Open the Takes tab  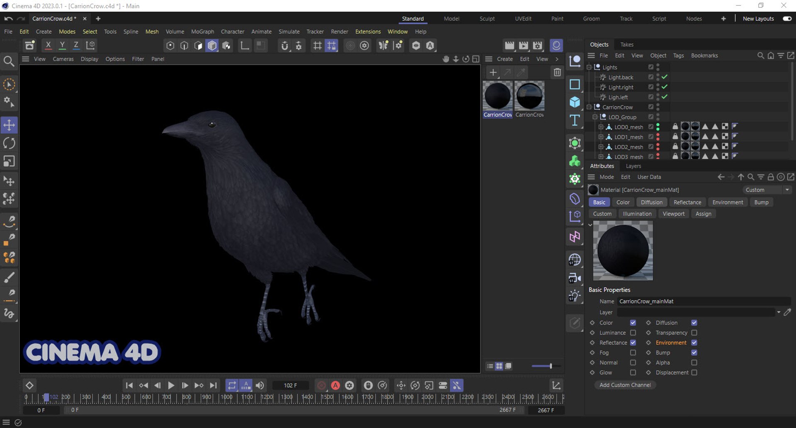click(x=627, y=44)
